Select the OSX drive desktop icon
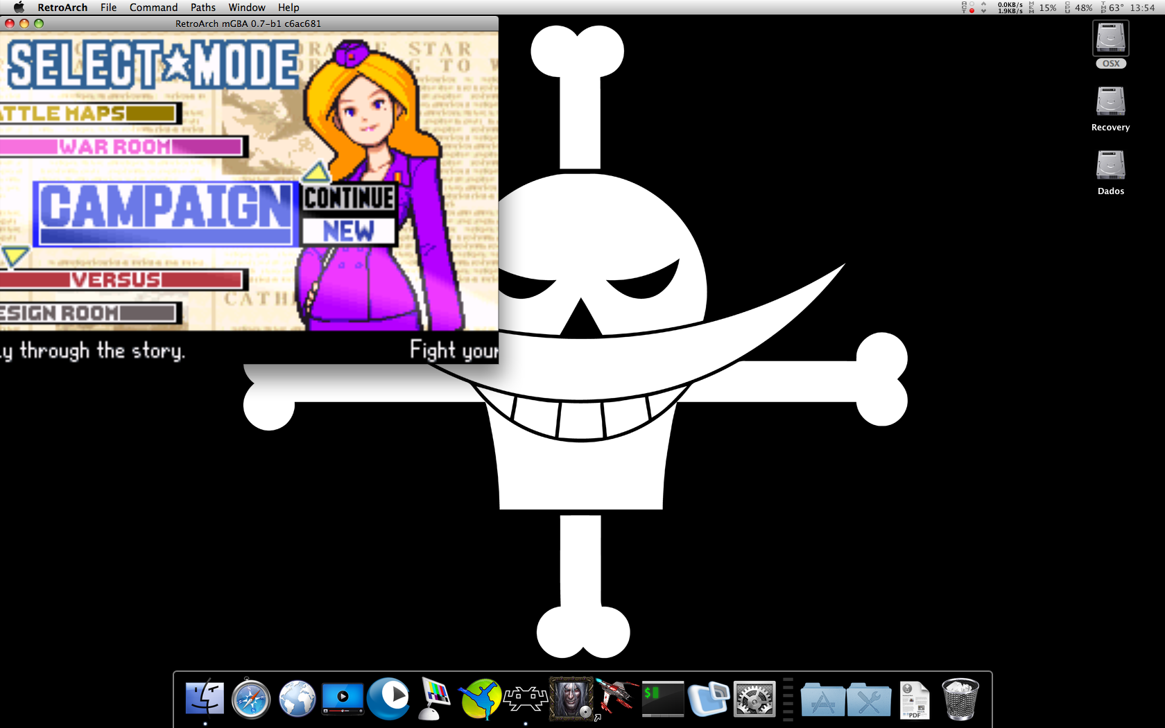 (x=1111, y=44)
